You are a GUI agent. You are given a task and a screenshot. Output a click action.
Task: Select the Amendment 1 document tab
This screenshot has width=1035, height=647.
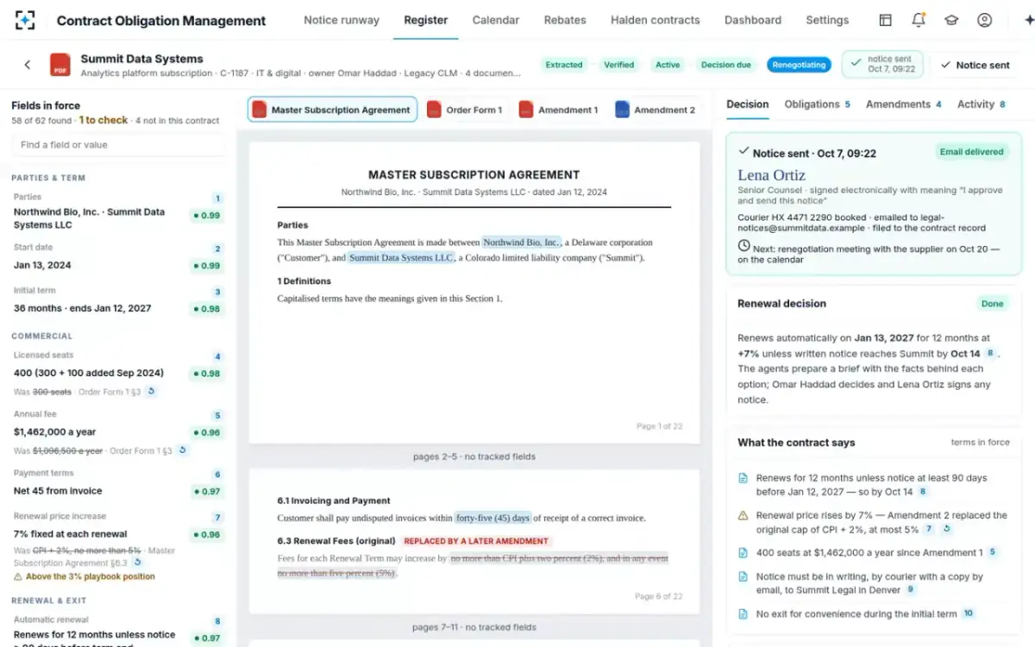(x=558, y=110)
